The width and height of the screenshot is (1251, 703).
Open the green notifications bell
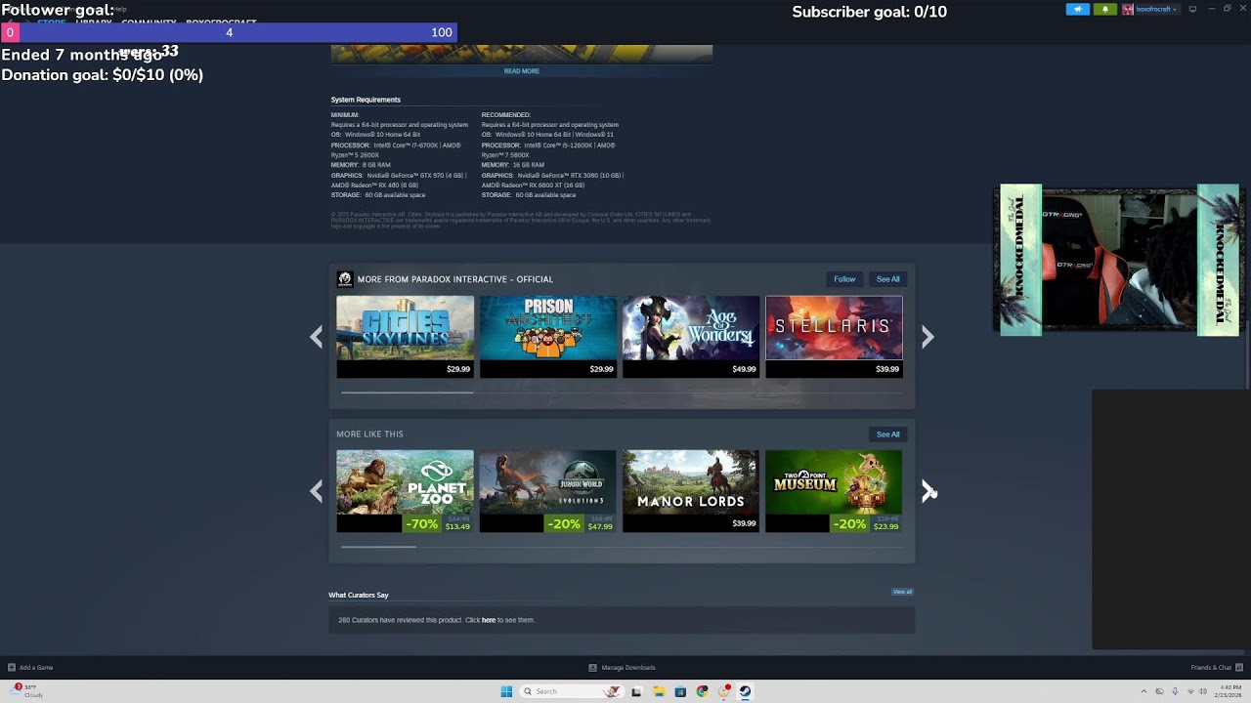coord(1105,9)
